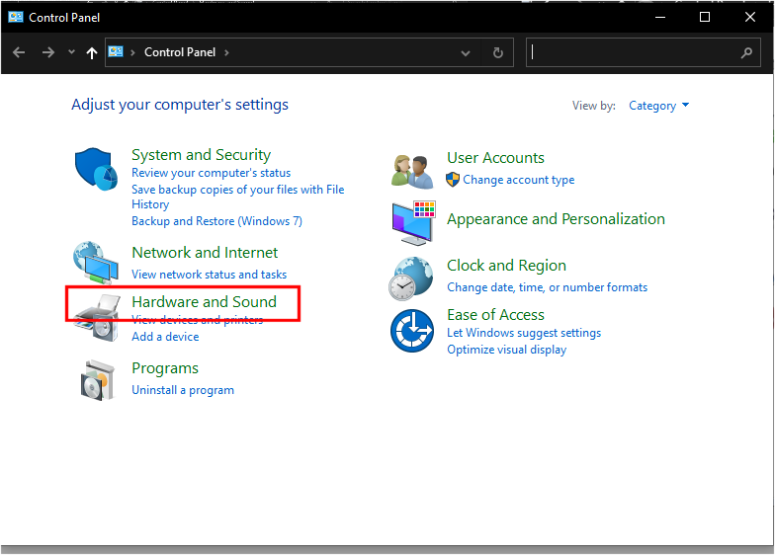Click Optimize visual display link

pos(506,350)
